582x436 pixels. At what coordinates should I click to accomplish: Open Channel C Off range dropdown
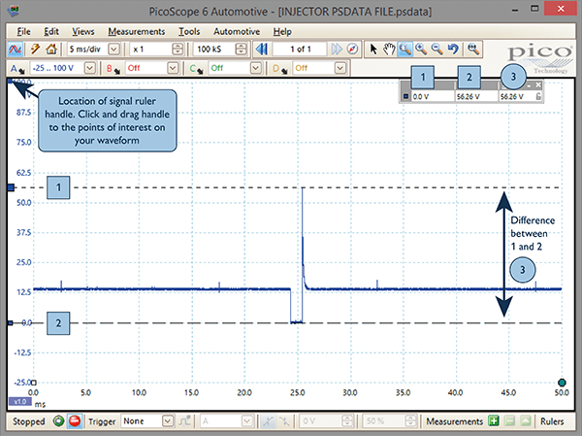point(255,68)
